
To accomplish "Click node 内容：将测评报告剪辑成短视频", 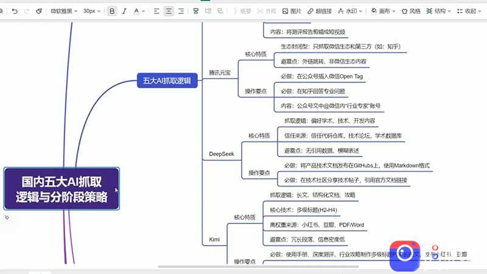I will coord(308,32).
